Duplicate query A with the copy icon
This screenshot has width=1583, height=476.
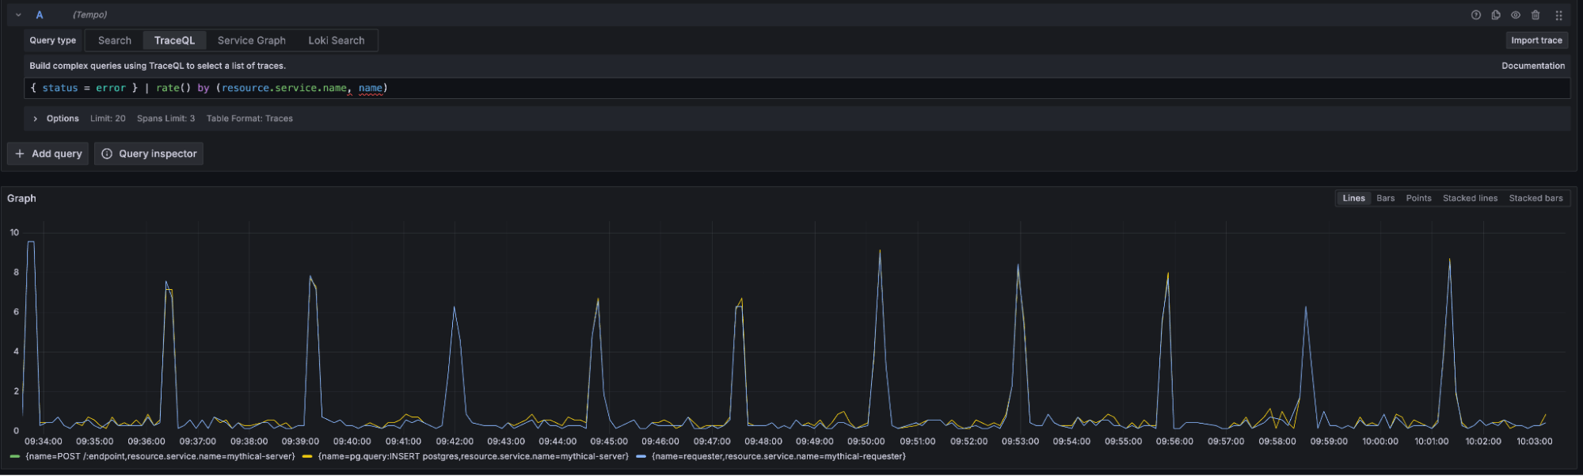click(1496, 15)
